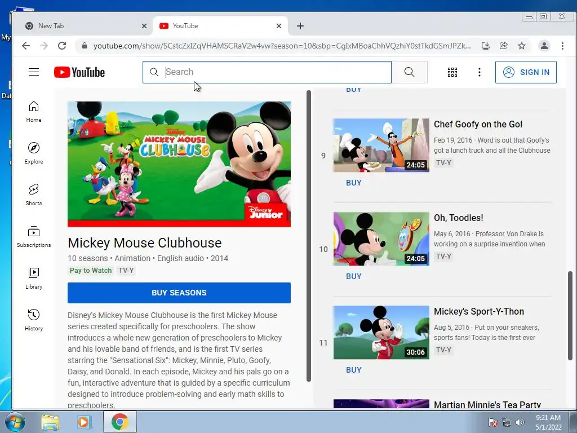Open Mickey's Sport-Y-Thon thumbnail
577x433 pixels.
tap(381, 332)
